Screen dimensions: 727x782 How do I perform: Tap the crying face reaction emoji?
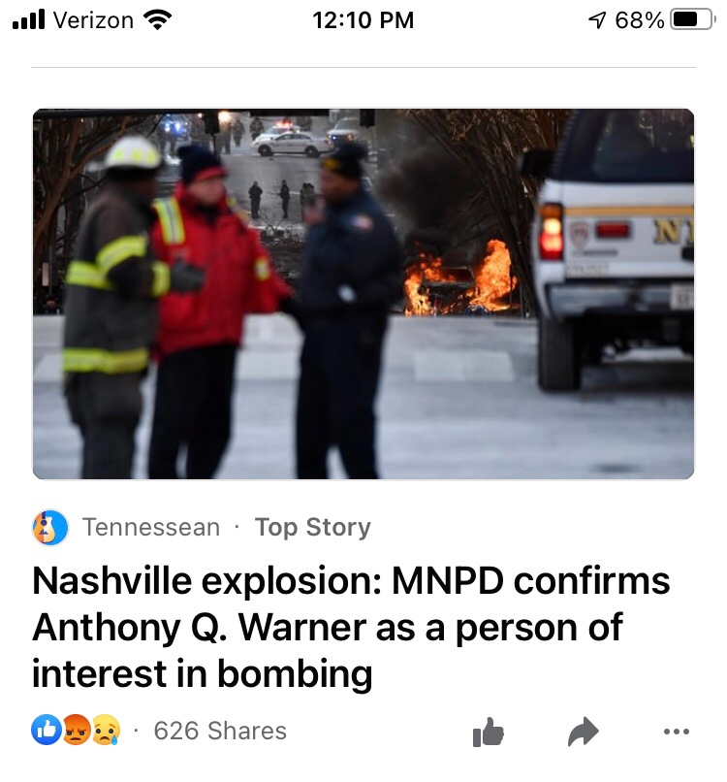point(106,730)
